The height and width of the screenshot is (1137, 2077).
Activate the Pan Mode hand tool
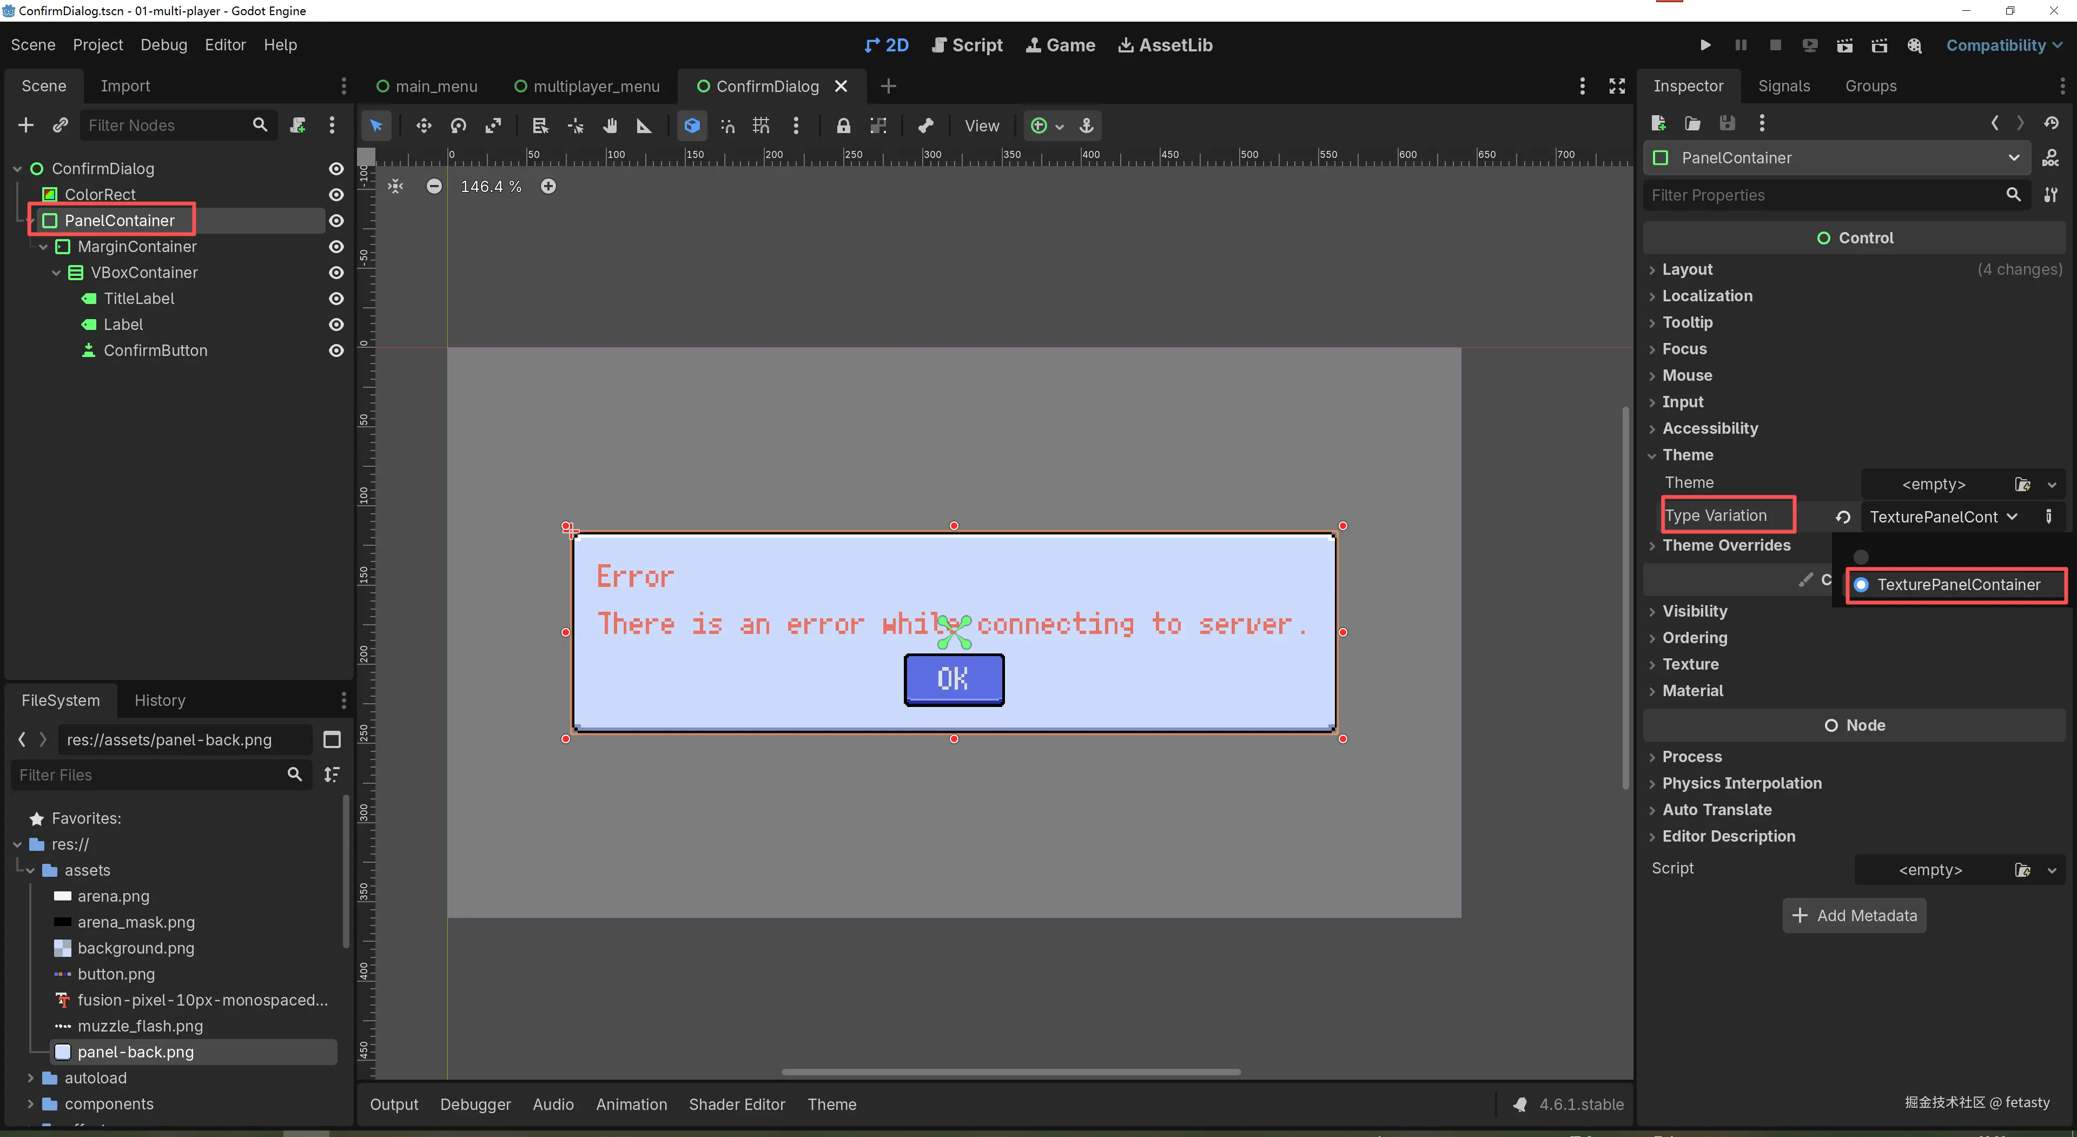(x=610, y=125)
